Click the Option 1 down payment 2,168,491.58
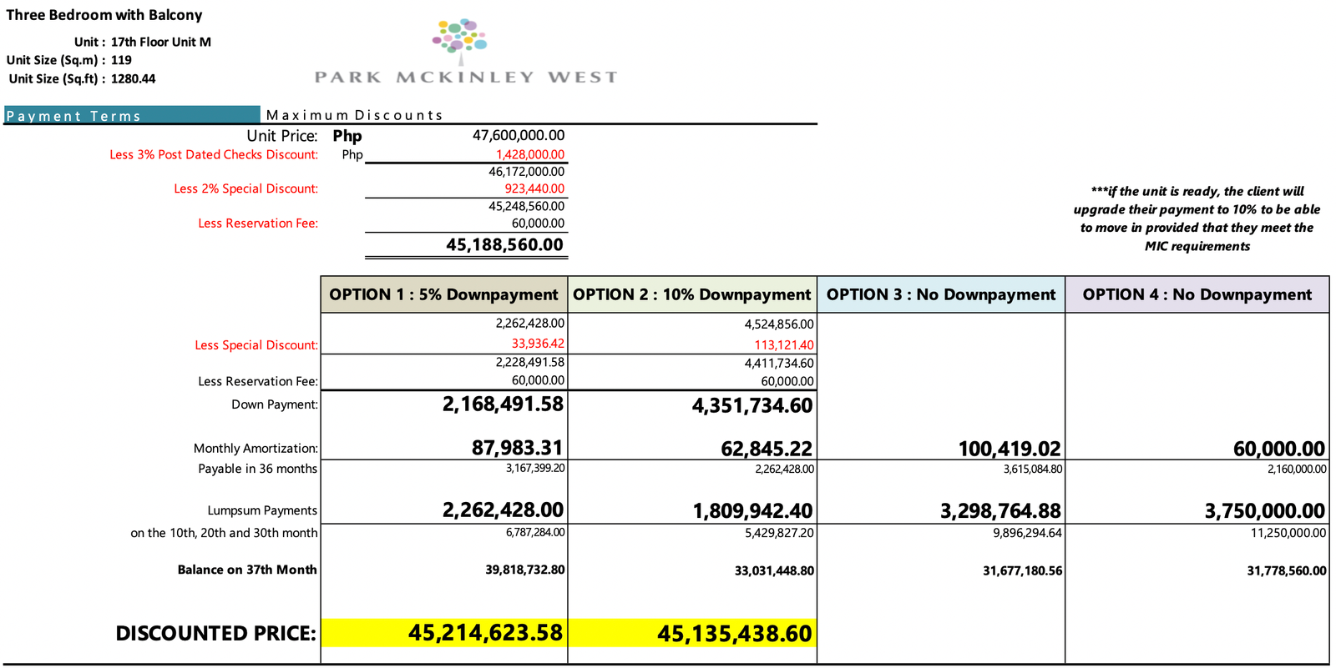This screenshot has width=1336, height=668. (503, 404)
